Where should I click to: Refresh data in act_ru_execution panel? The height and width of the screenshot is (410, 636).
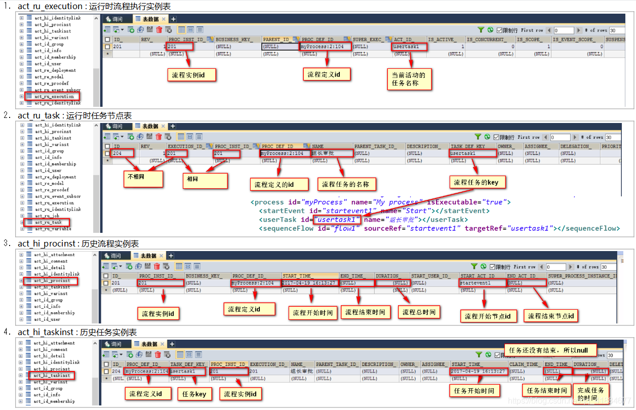(490, 30)
